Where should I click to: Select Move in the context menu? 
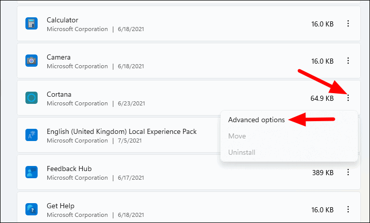click(x=237, y=136)
